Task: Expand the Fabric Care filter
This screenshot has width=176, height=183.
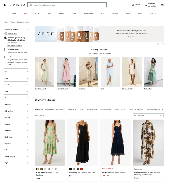Action: click(x=27, y=111)
